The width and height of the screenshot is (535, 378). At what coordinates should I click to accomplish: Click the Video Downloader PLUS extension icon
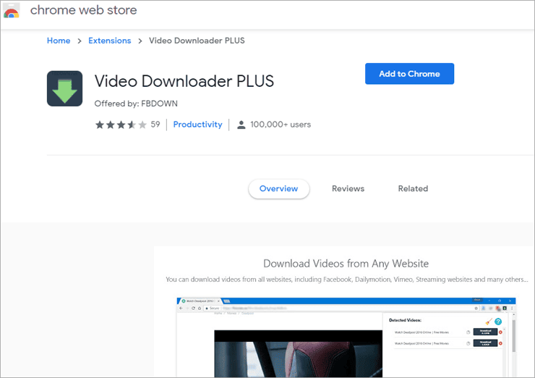64,88
